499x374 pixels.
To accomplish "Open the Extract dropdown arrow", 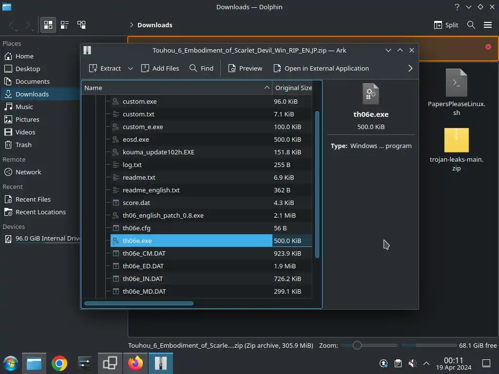I will point(131,68).
